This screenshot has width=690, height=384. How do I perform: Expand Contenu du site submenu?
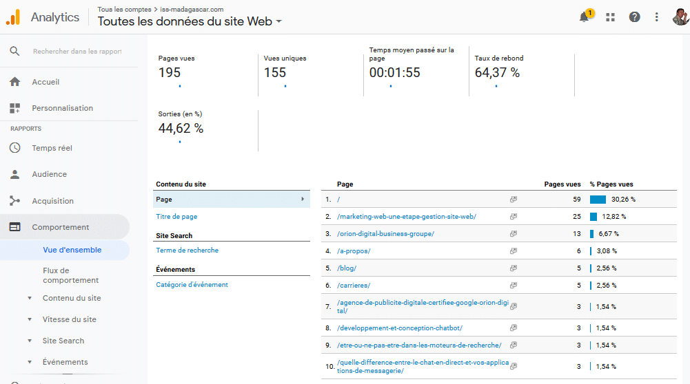tap(30, 298)
